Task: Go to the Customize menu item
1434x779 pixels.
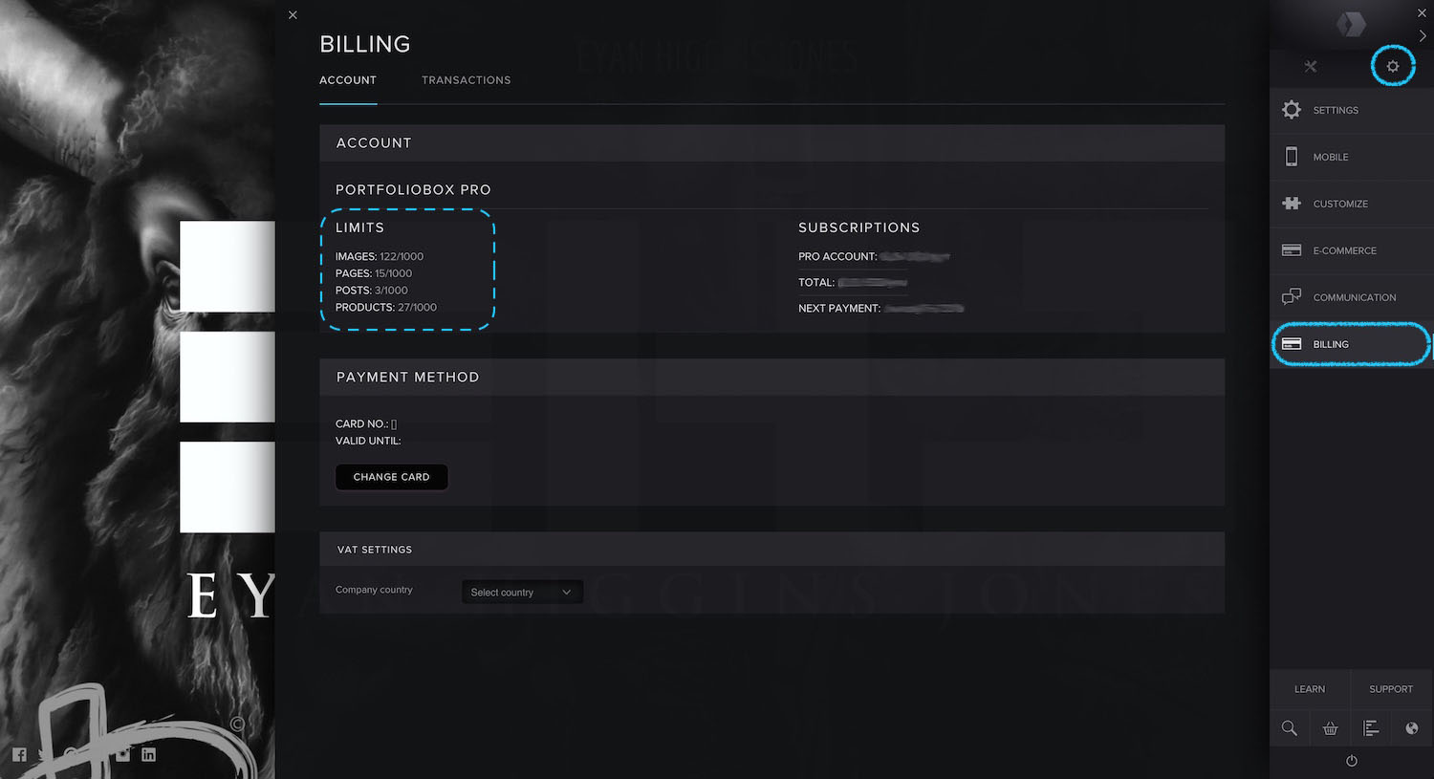Action: tap(1339, 204)
